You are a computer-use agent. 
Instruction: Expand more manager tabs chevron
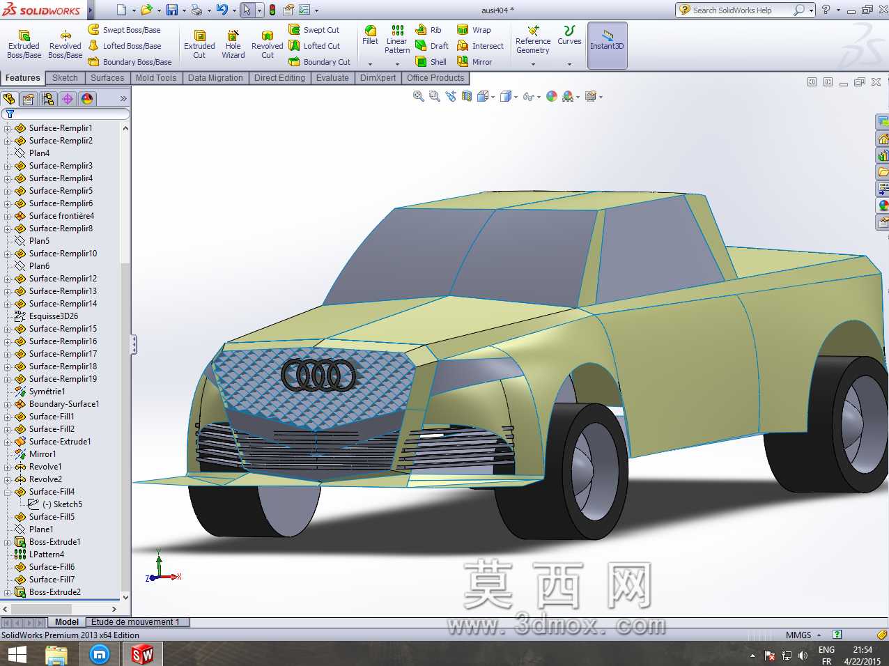click(x=123, y=99)
